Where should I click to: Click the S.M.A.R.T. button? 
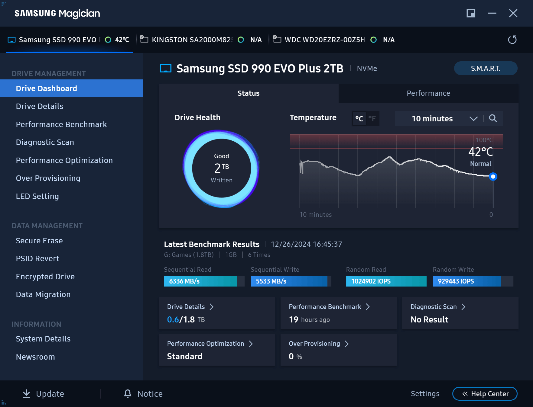[x=486, y=68]
